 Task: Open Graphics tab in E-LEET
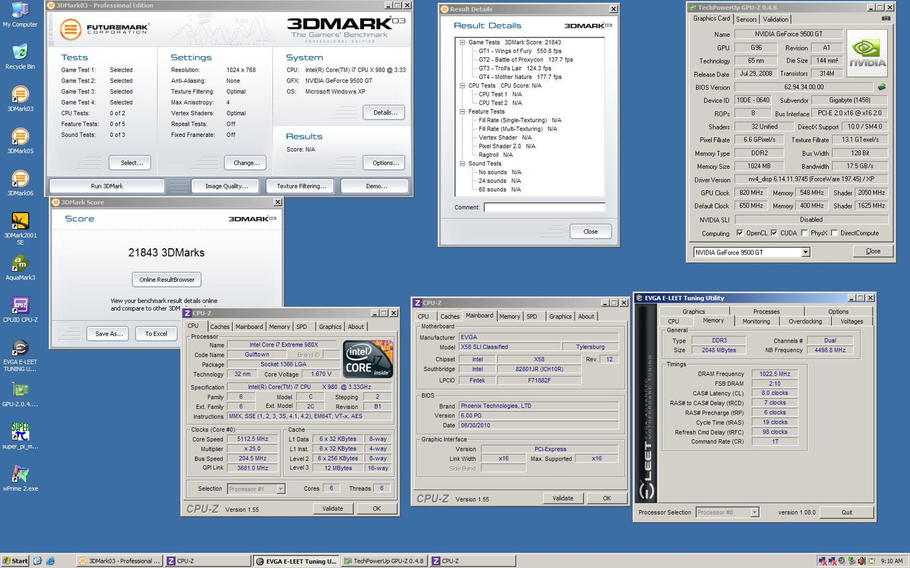pos(693,312)
